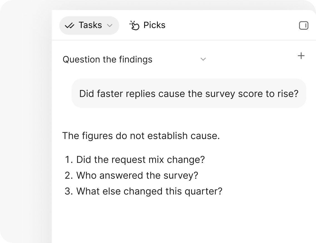This screenshot has height=243, width=316.
Task: Click list number 3 marker
Action: [69, 191]
